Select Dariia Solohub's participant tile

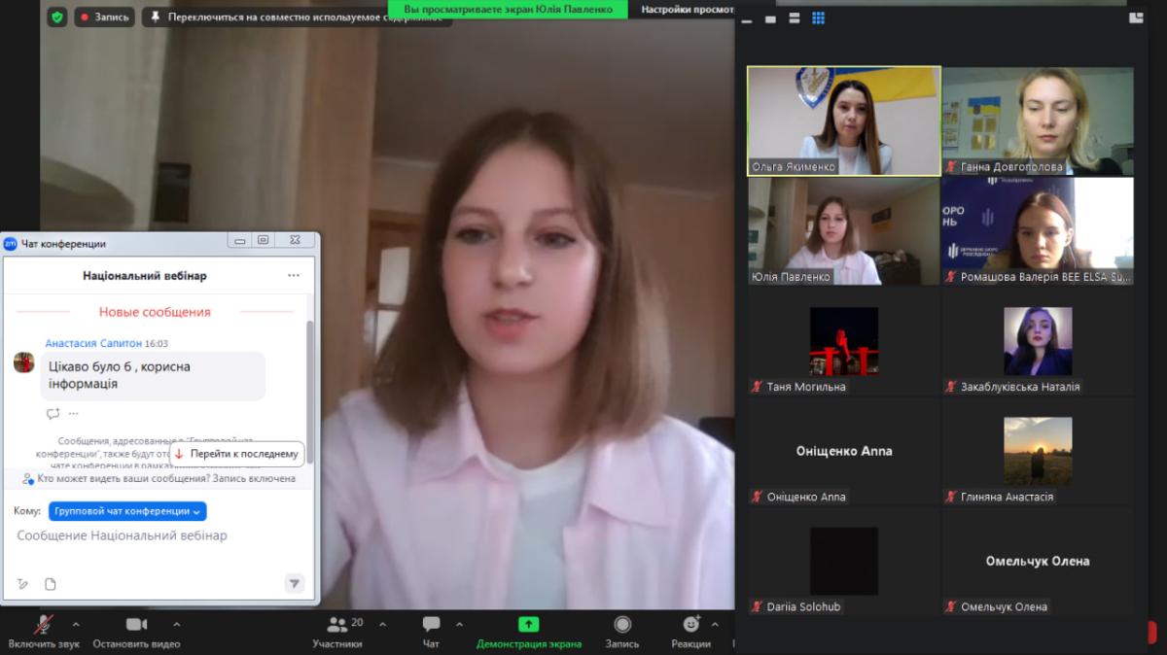pos(844,561)
